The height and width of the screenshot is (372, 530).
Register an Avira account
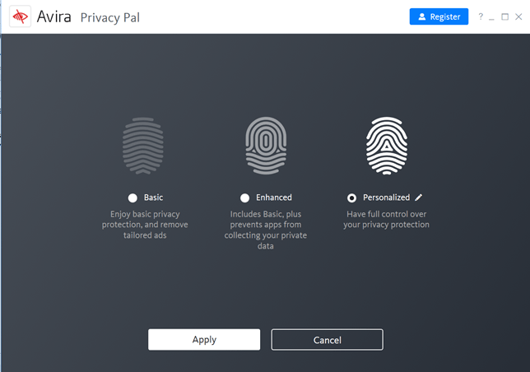click(439, 16)
